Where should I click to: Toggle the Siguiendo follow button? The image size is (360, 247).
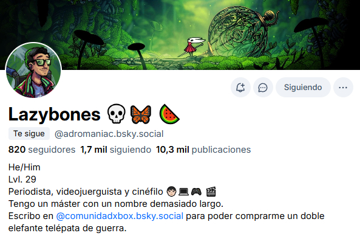coord(303,88)
